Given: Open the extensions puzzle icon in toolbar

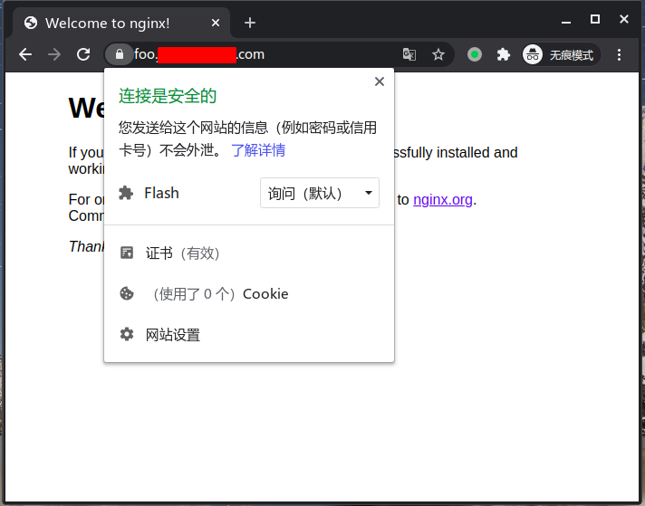Looking at the screenshot, I should [x=504, y=54].
